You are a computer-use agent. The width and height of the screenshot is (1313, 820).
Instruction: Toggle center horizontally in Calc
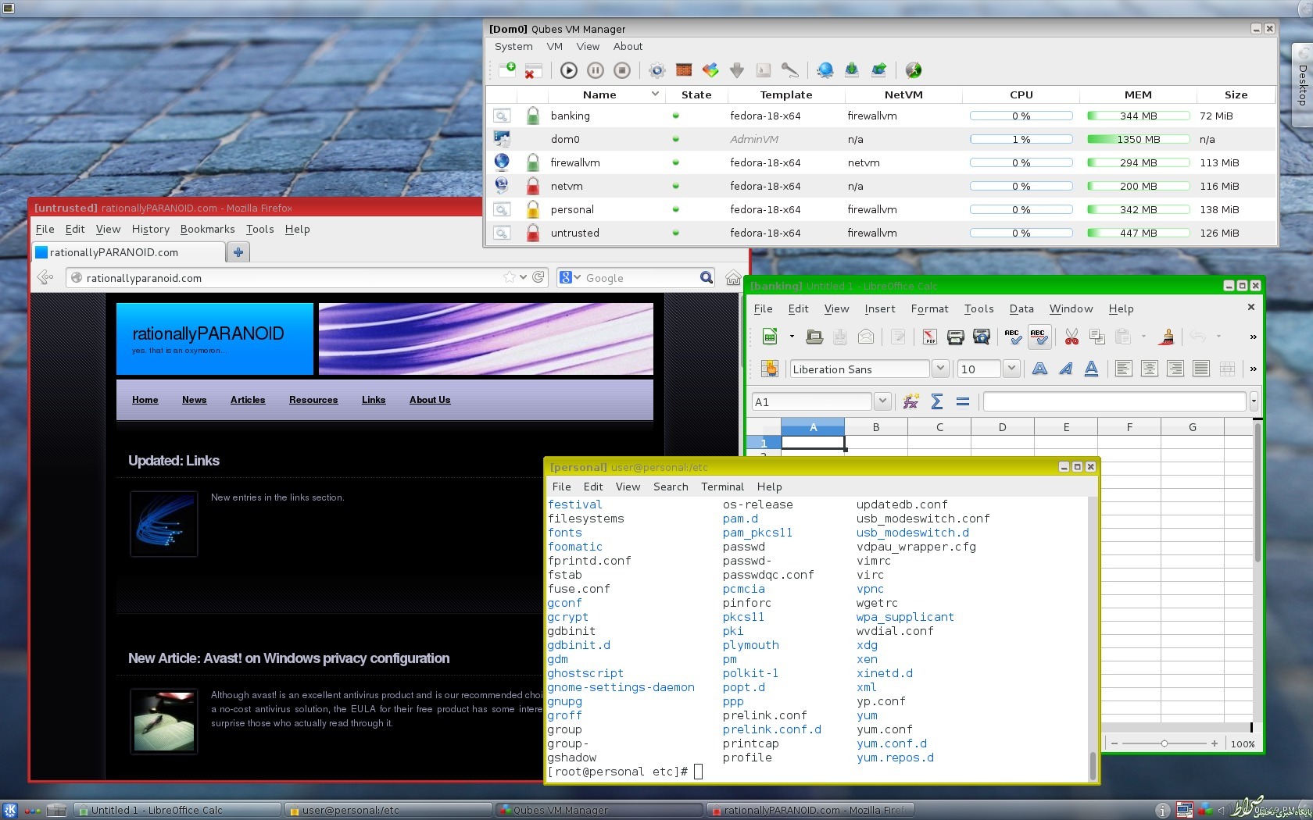click(1149, 369)
